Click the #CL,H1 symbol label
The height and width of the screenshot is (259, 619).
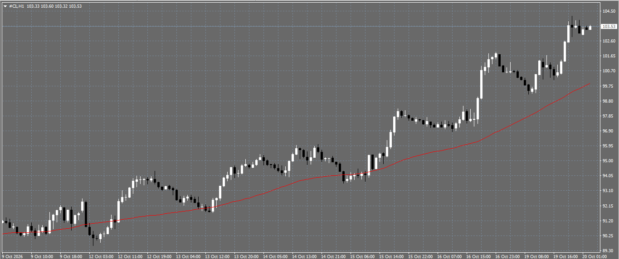[17, 6]
